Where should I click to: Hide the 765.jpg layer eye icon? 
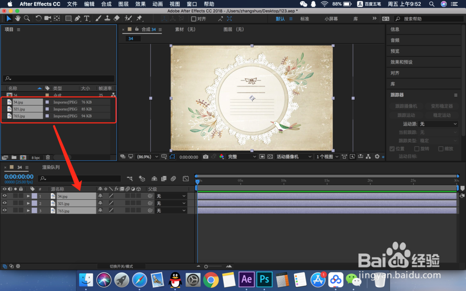click(x=5, y=210)
